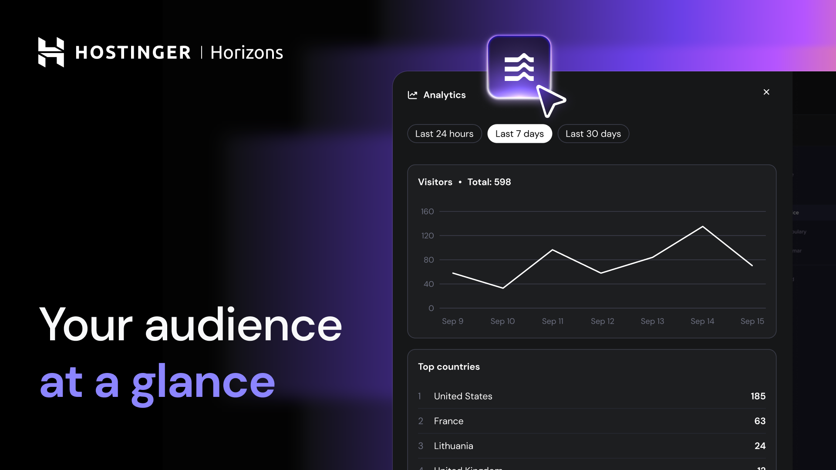Click the Analytics panel title
The height and width of the screenshot is (470, 836).
(x=445, y=95)
